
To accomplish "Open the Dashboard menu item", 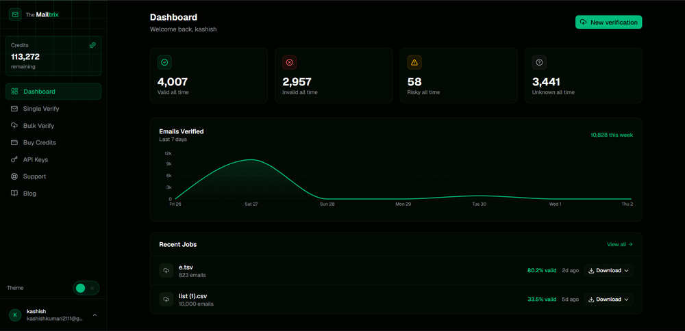I will pyautogui.click(x=53, y=92).
